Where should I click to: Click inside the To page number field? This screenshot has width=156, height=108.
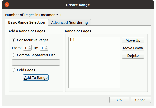pos(42,48)
